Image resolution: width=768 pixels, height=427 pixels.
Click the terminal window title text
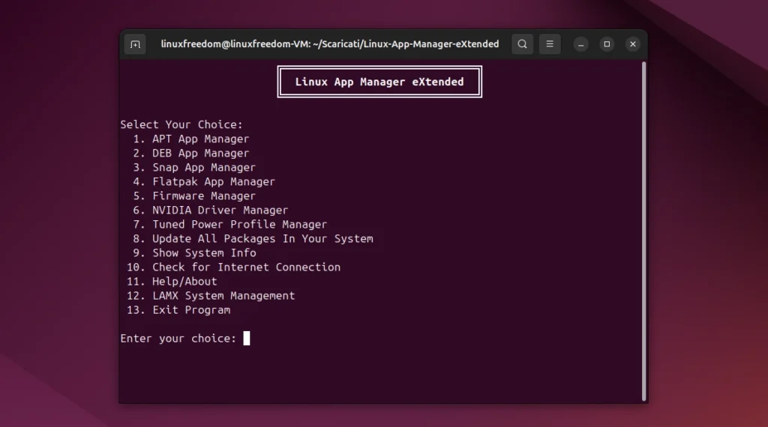330,44
